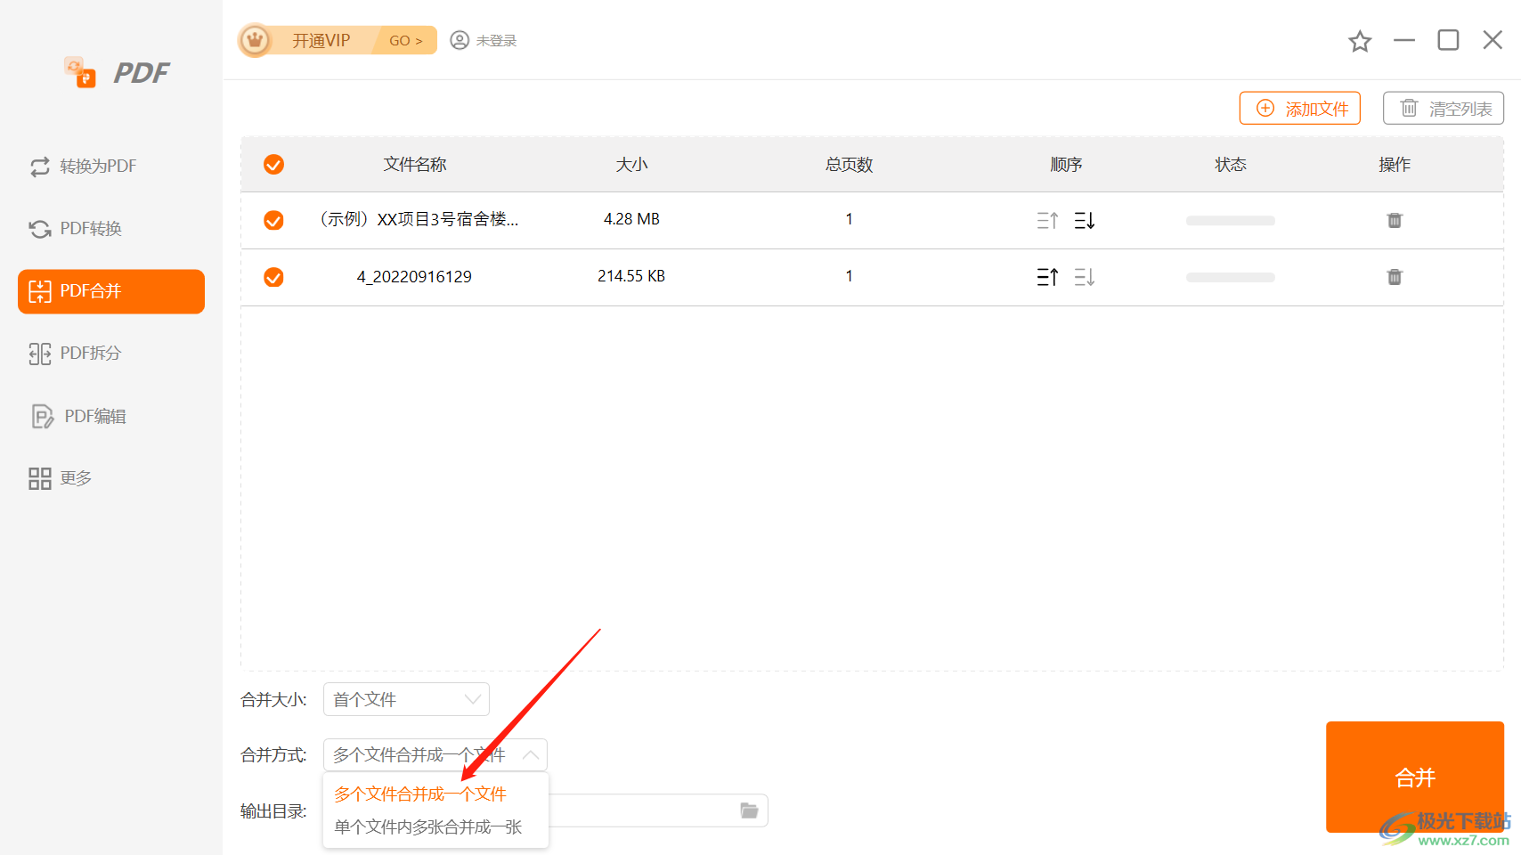Choose 多个文件合并成一个文件 option

[x=420, y=794]
